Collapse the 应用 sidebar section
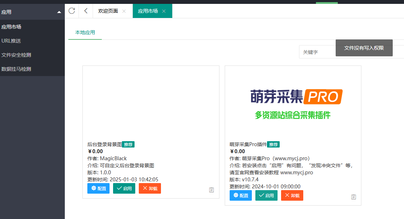 (59, 12)
